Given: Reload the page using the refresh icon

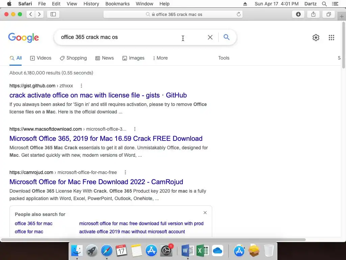Looking at the screenshot, I should pos(239,14).
